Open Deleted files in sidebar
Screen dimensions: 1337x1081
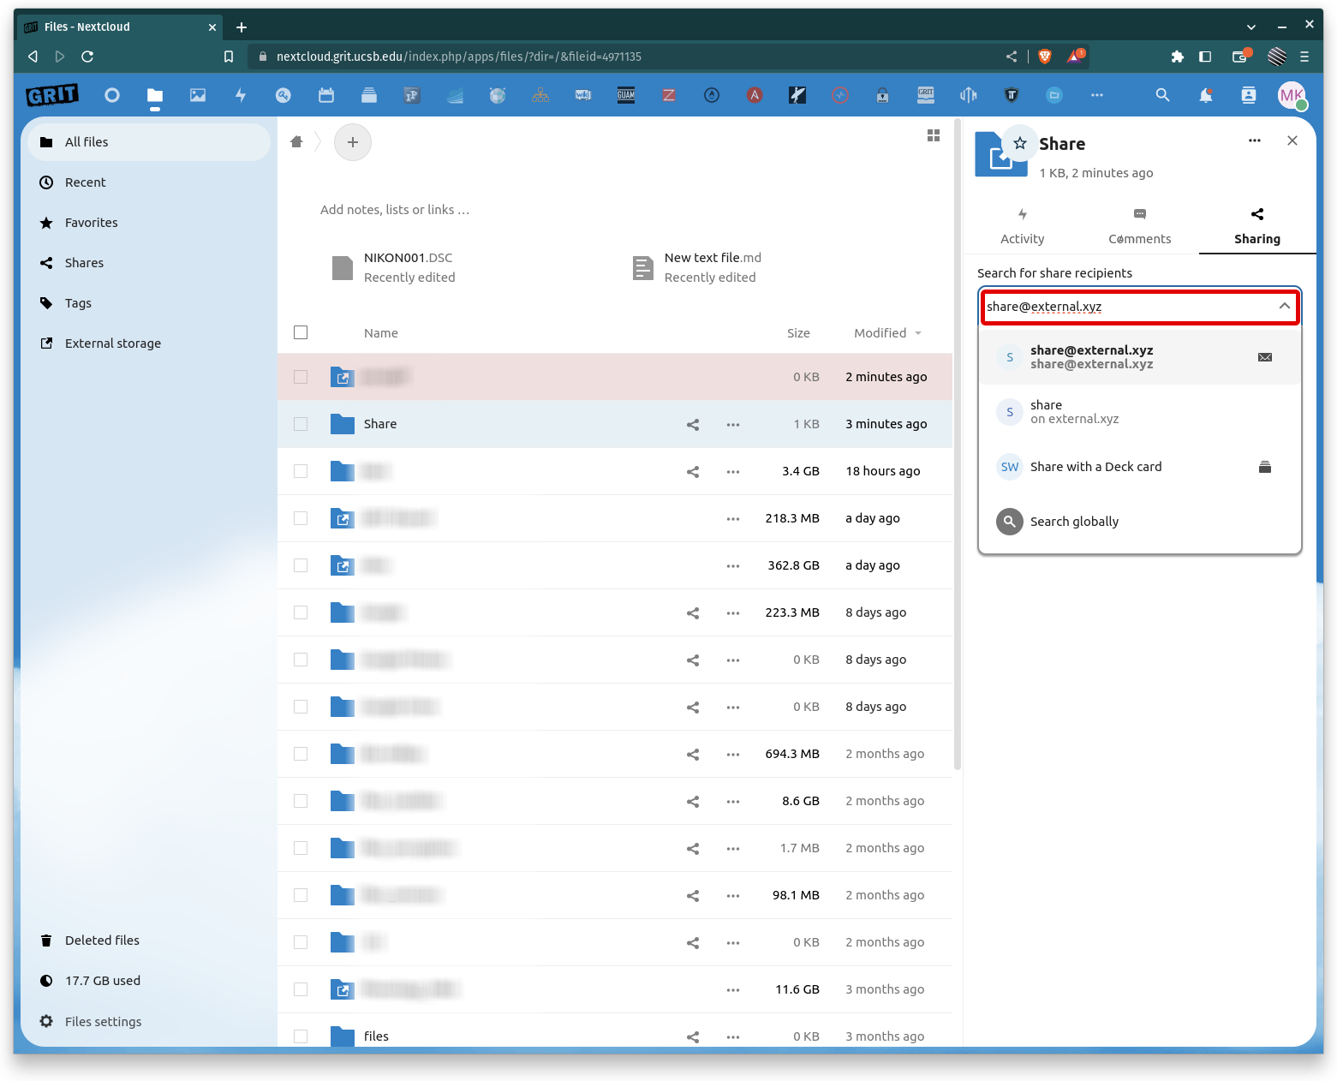(x=149, y=941)
